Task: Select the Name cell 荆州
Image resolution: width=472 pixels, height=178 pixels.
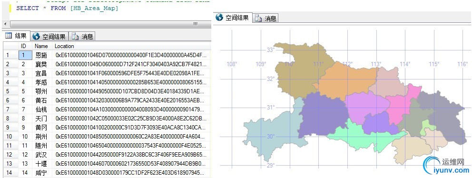Action: click(x=41, y=137)
